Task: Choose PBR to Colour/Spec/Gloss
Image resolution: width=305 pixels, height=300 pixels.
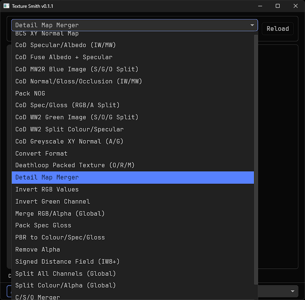Action: [133, 237]
